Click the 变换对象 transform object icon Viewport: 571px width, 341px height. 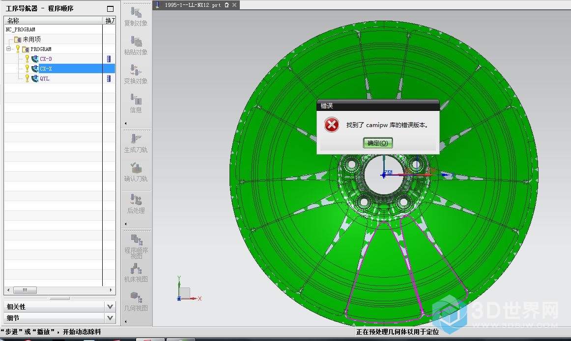136,70
